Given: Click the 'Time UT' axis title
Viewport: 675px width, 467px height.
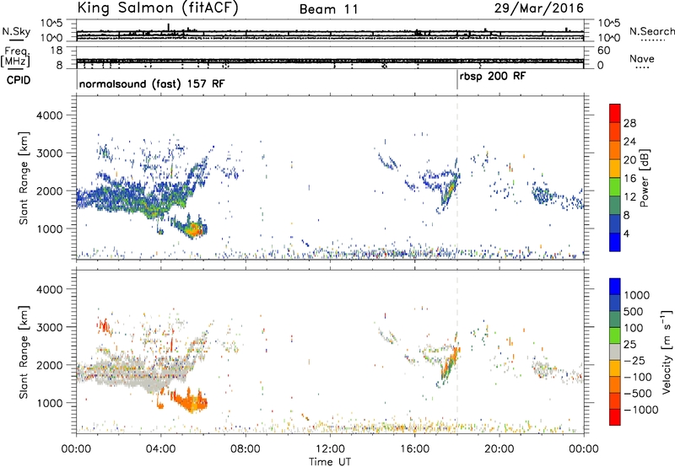Looking at the screenshot, I should coord(330,462).
